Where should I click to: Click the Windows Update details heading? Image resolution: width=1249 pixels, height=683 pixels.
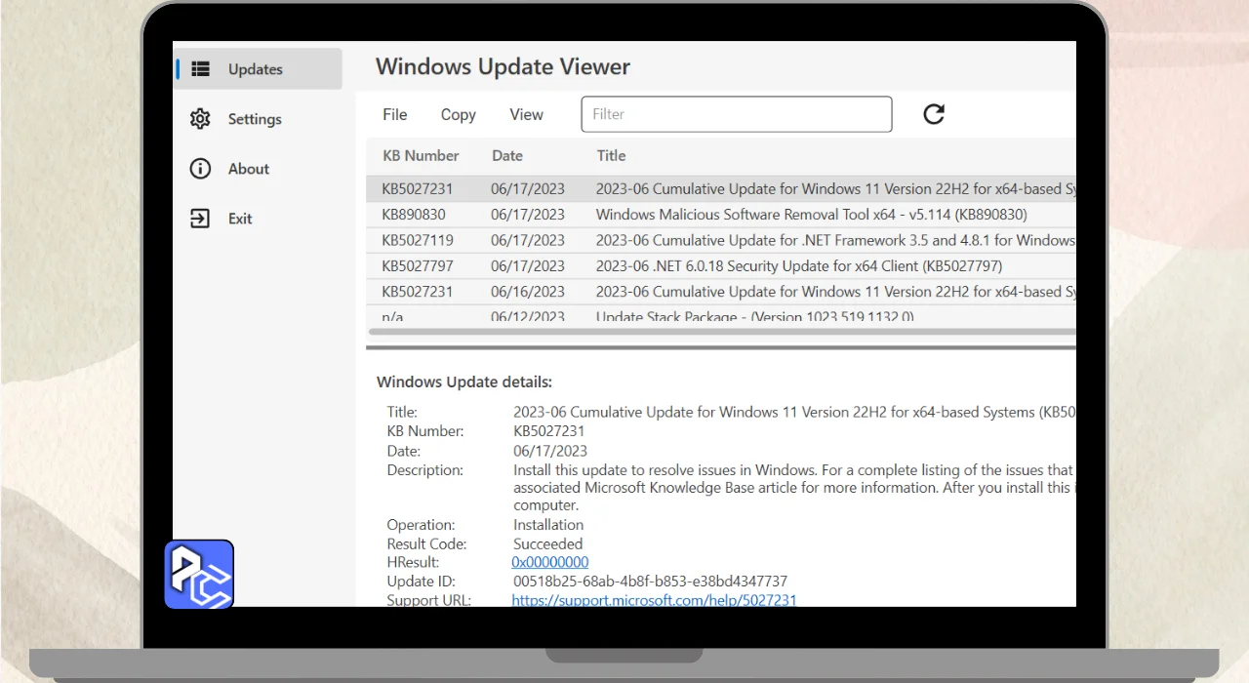pyautogui.click(x=464, y=382)
